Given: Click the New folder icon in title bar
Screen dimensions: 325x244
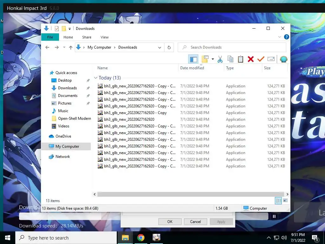Looking at the screenshot, I should tap(64, 29).
